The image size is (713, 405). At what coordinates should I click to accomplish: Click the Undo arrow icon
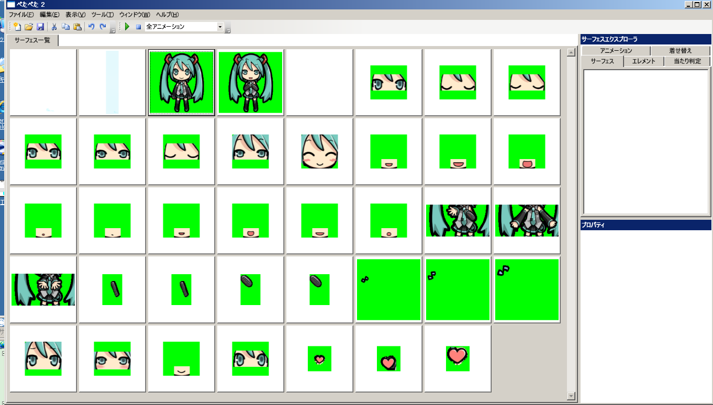[x=91, y=27]
